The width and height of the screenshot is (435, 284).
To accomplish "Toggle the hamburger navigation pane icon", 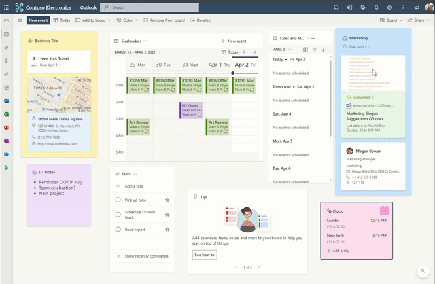I will pyautogui.click(x=20, y=20).
